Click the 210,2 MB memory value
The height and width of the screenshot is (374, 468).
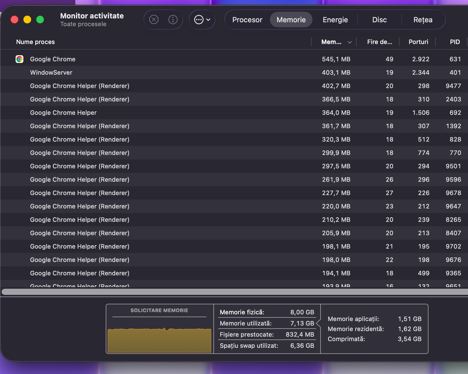point(336,220)
